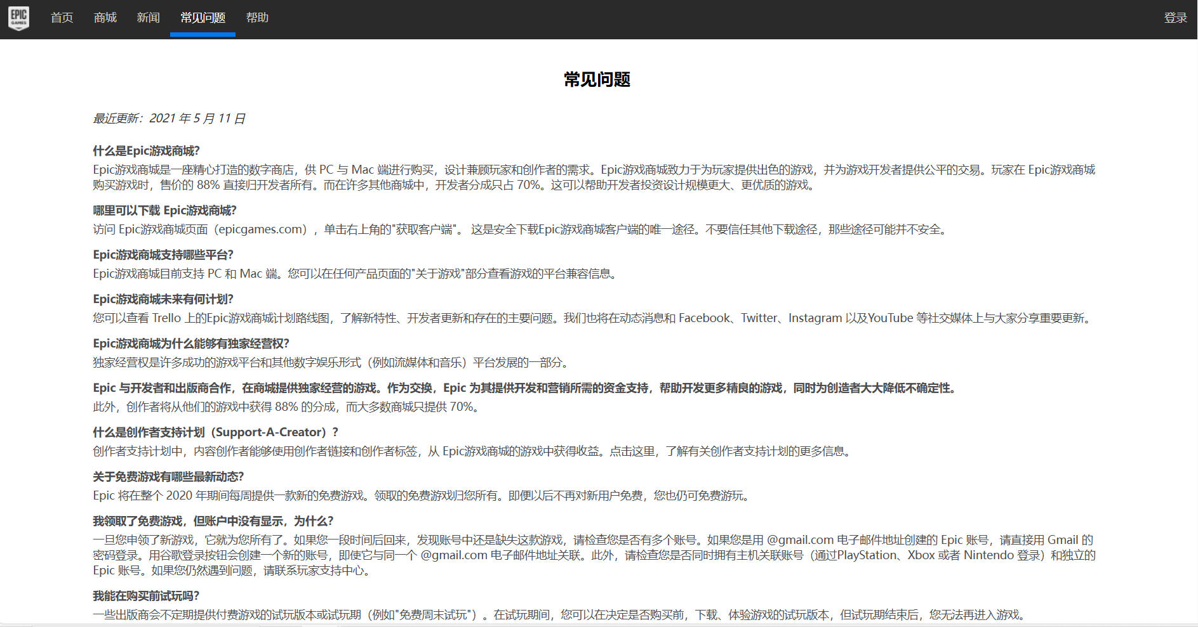The width and height of the screenshot is (1198, 627).
Task: Click heading 关于免费游戏有哪些最新动态?
Action: (168, 475)
